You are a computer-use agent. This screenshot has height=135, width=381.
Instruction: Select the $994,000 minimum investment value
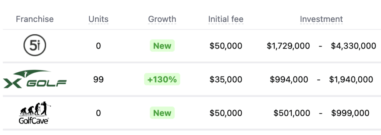(289, 79)
